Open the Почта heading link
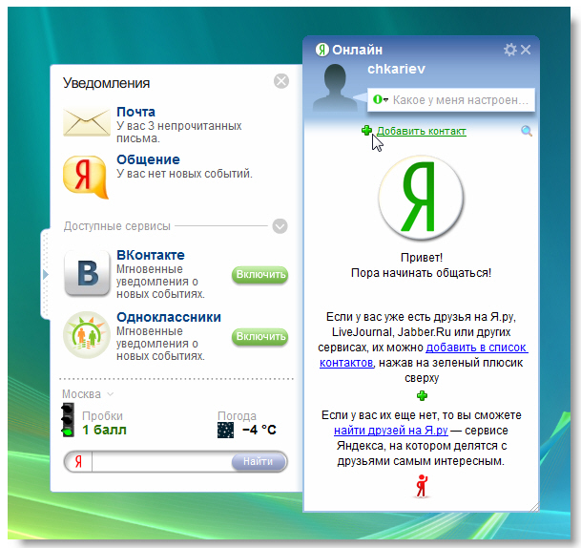This screenshot has width=581, height=548. coord(135,112)
